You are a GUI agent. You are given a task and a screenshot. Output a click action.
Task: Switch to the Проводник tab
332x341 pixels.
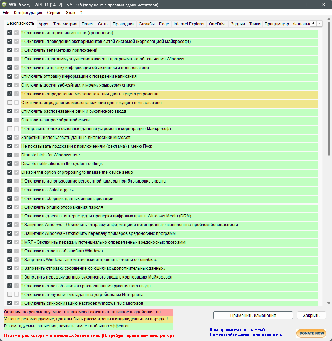coord(124,24)
